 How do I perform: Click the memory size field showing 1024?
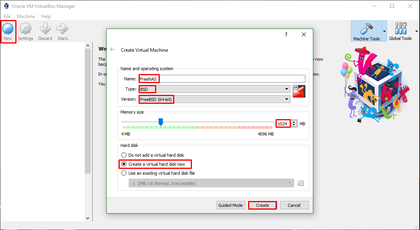(283, 123)
